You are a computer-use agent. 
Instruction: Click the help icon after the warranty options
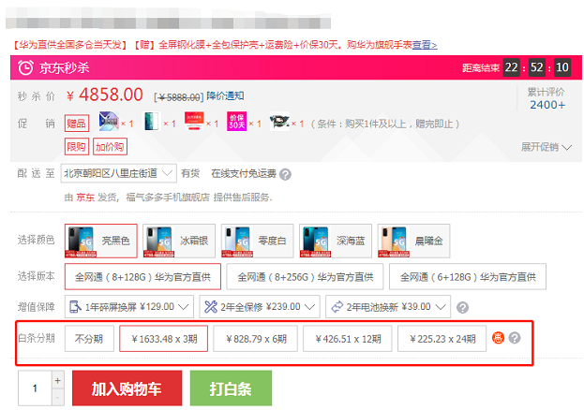[x=462, y=307]
